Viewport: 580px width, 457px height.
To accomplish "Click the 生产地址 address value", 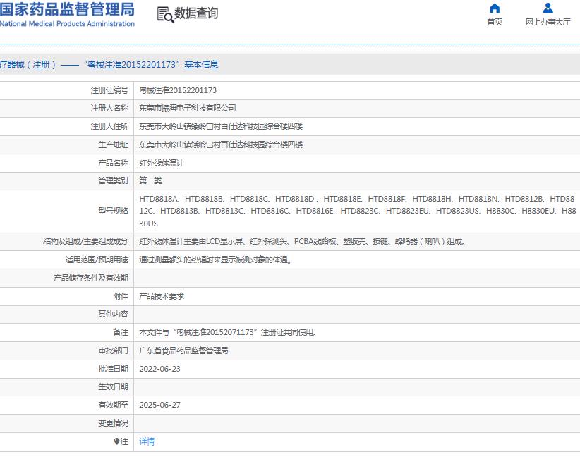I will pyautogui.click(x=221, y=145).
